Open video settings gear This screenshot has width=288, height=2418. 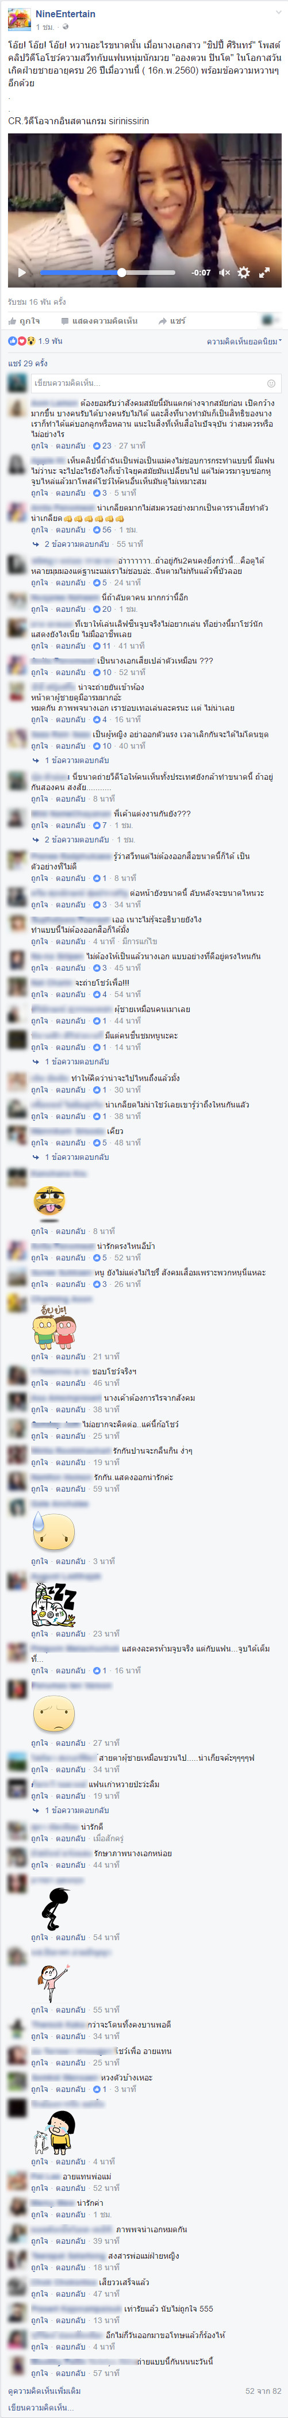click(x=244, y=273)
